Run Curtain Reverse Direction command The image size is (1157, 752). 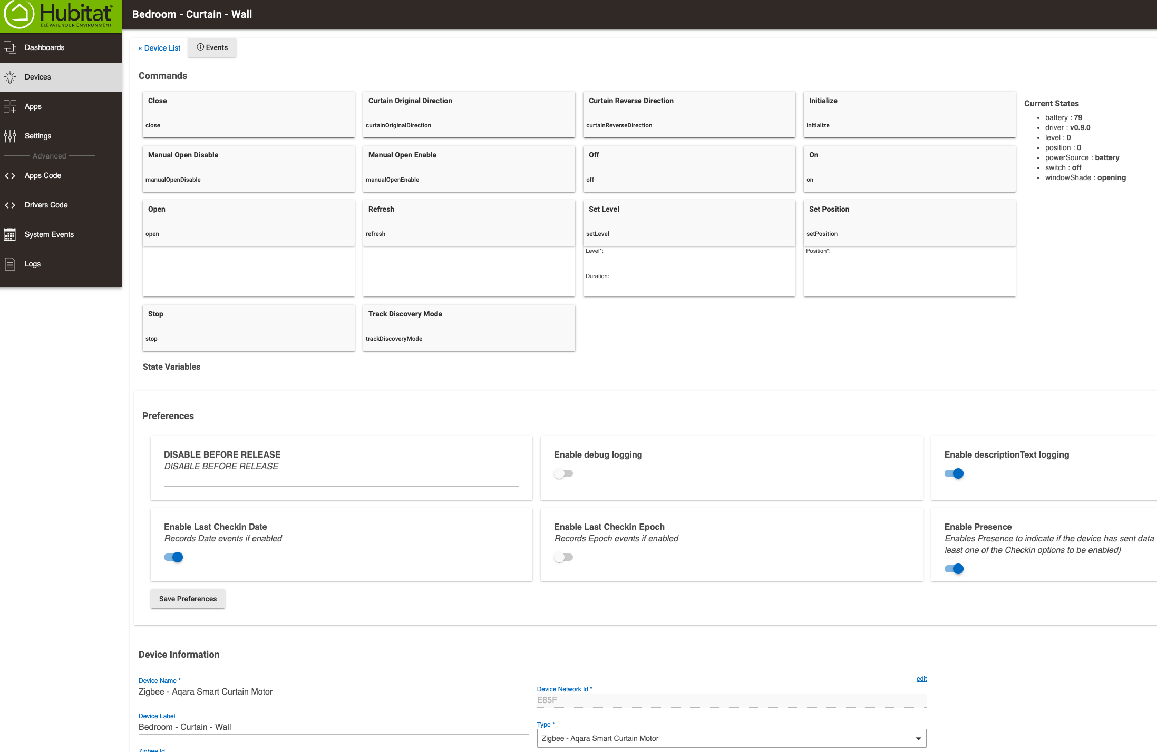click(x=689, y=114)
